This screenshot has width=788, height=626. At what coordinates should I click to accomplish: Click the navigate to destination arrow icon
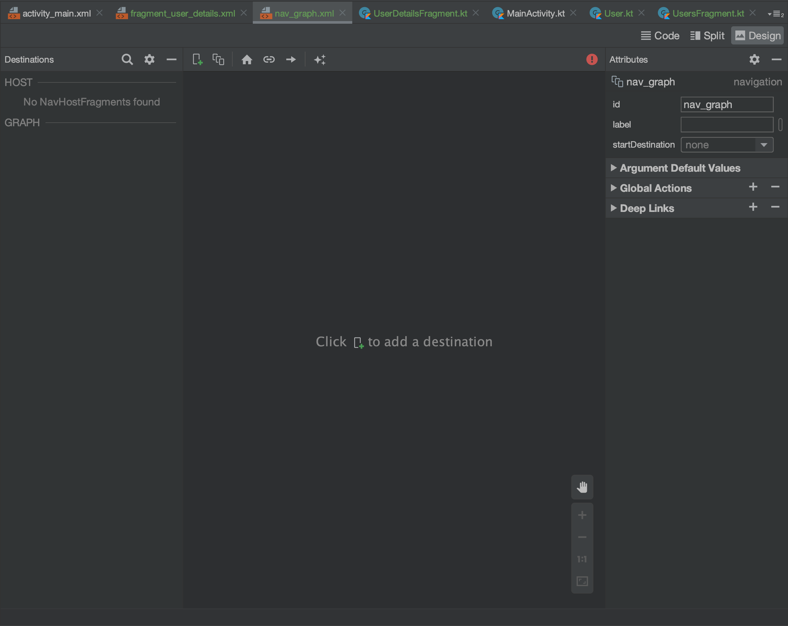point(291,59)
